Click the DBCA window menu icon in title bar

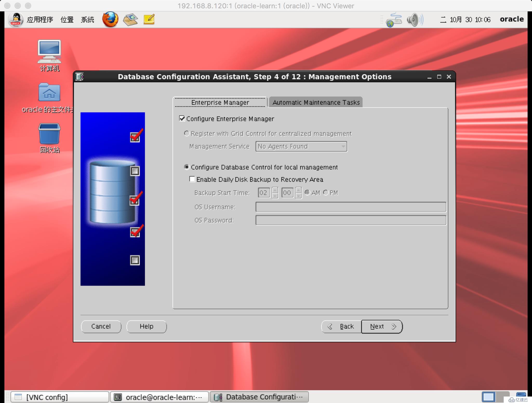79,77
